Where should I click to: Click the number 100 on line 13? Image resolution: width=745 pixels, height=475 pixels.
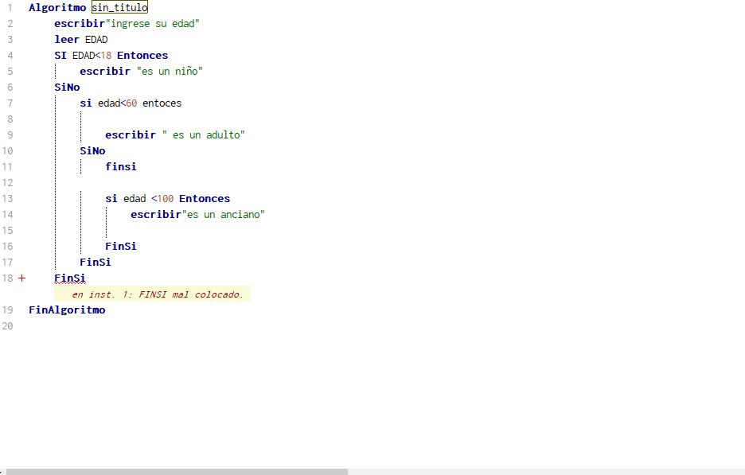[165, 199]
